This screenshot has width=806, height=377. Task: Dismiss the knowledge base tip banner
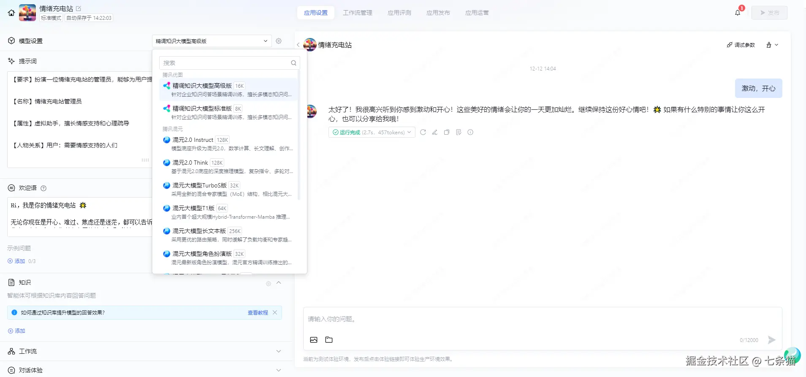[x=275, y=312]
